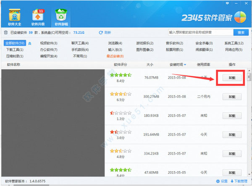This screenshot has height=186, width=252.
Task: Select the 手机数码(4) category
Action: (x=80, y=50)
